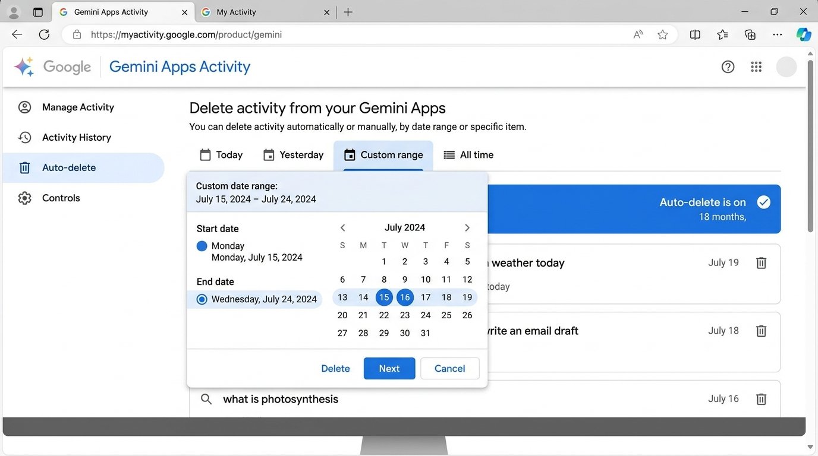Delete the July 16 photosynthesis item
Viewport: 818px width, 456px height.
point(761,399)
